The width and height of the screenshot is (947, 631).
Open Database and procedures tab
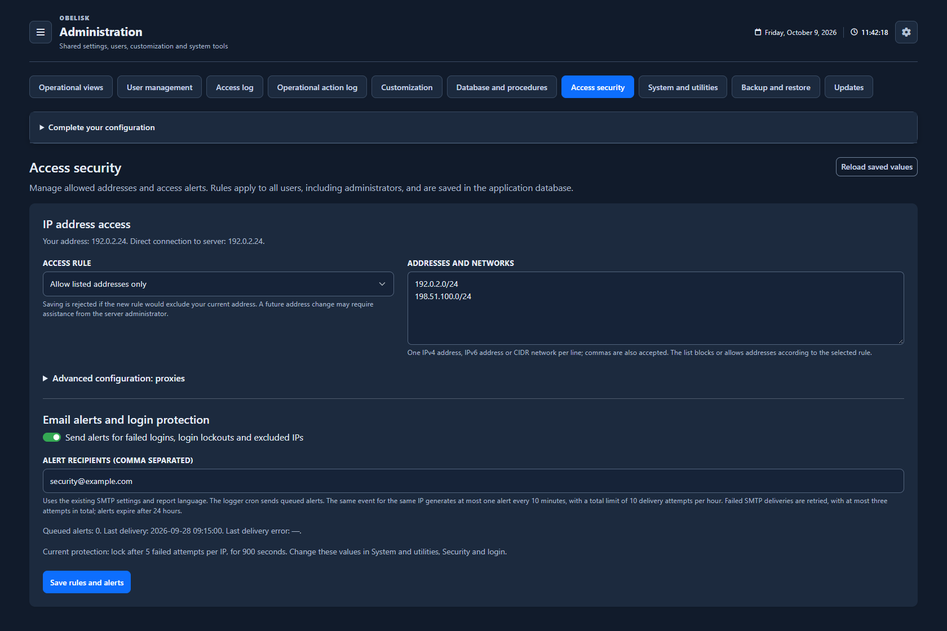point(502,87)
